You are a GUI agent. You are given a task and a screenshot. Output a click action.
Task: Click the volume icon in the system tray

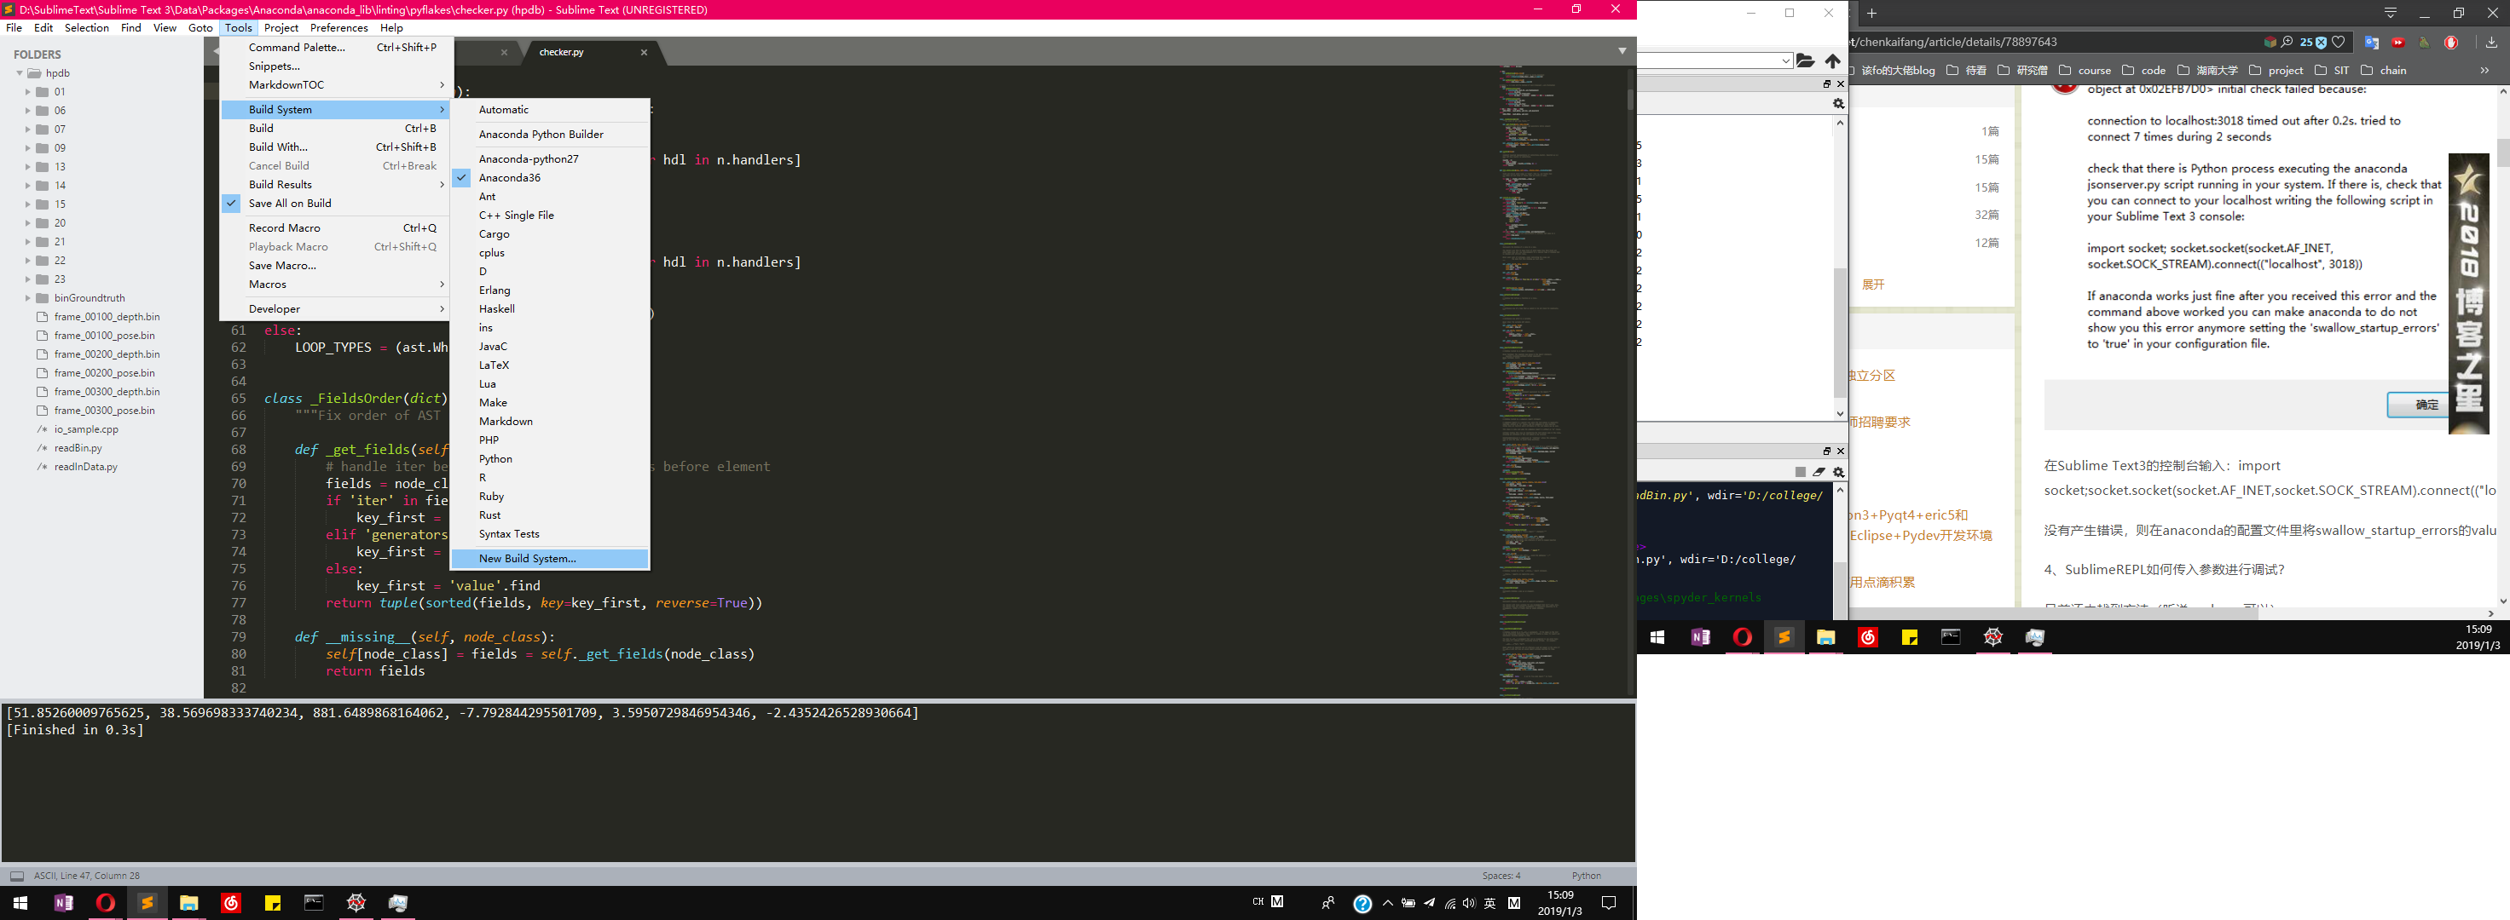[1469, 904]
